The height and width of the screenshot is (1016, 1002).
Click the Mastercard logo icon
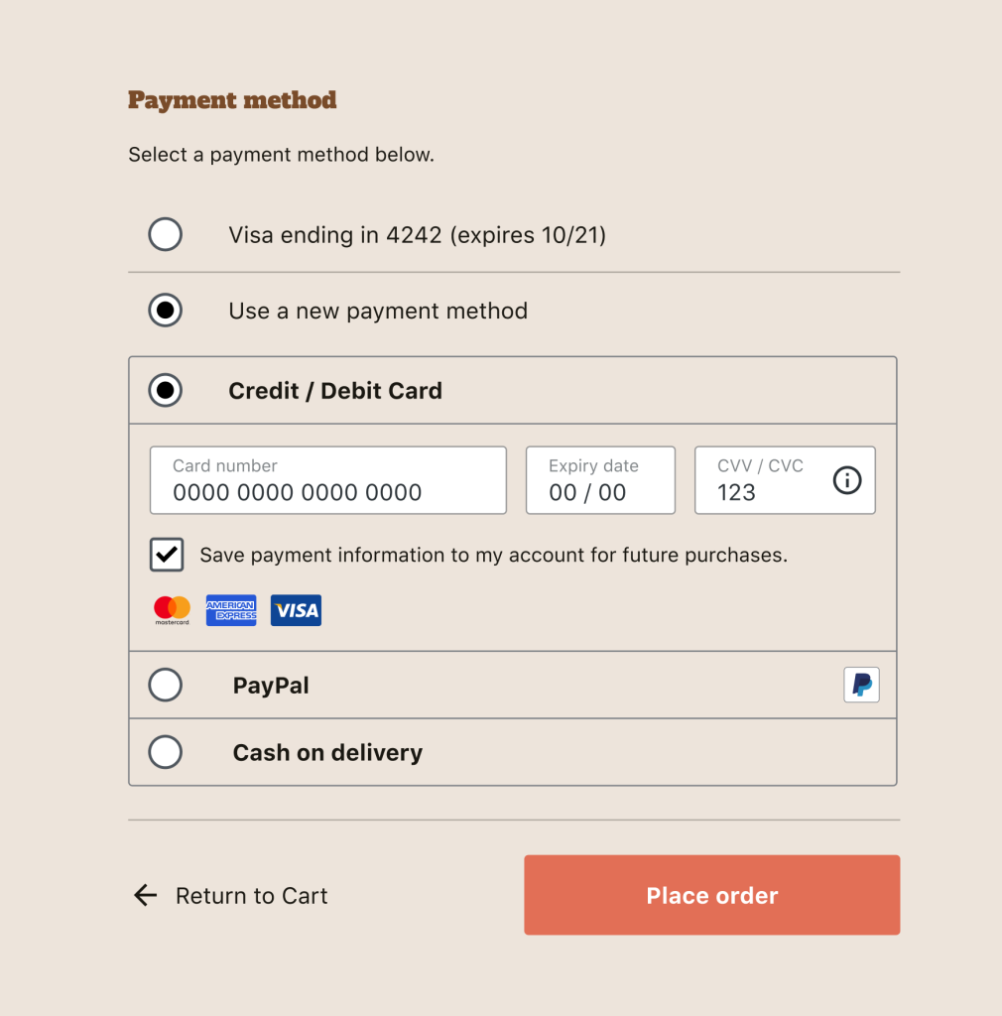172,610
